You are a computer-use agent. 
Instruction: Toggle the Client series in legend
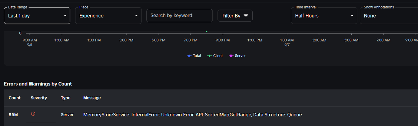[x=215, y=56]
